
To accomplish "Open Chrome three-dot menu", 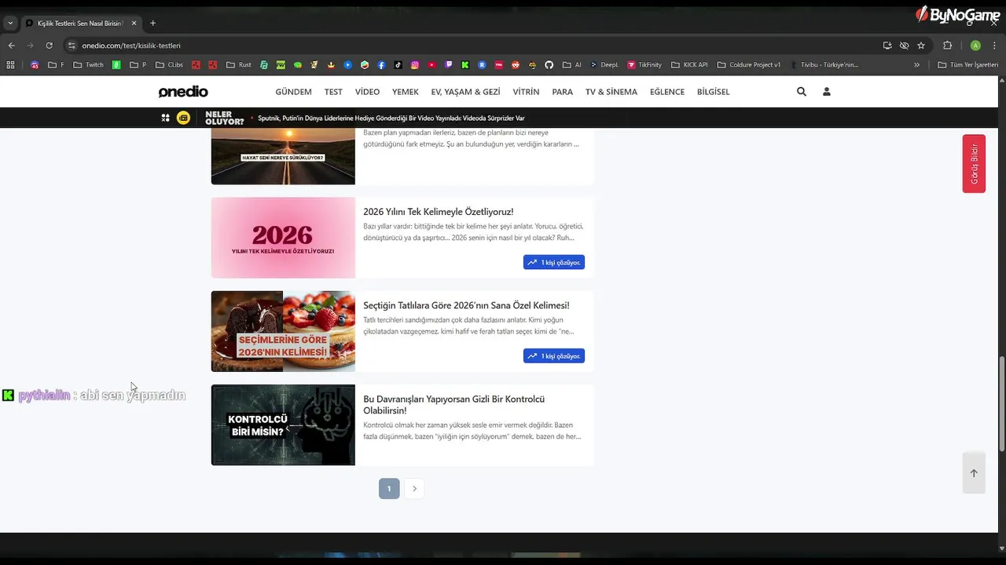I will [994, 46].
